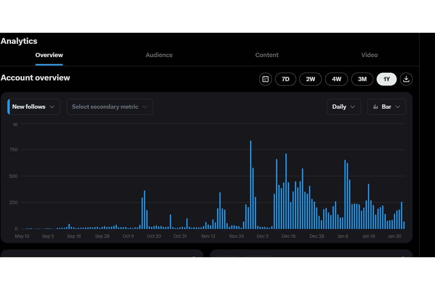Click the 1K y-axis label

click(15, 124)
